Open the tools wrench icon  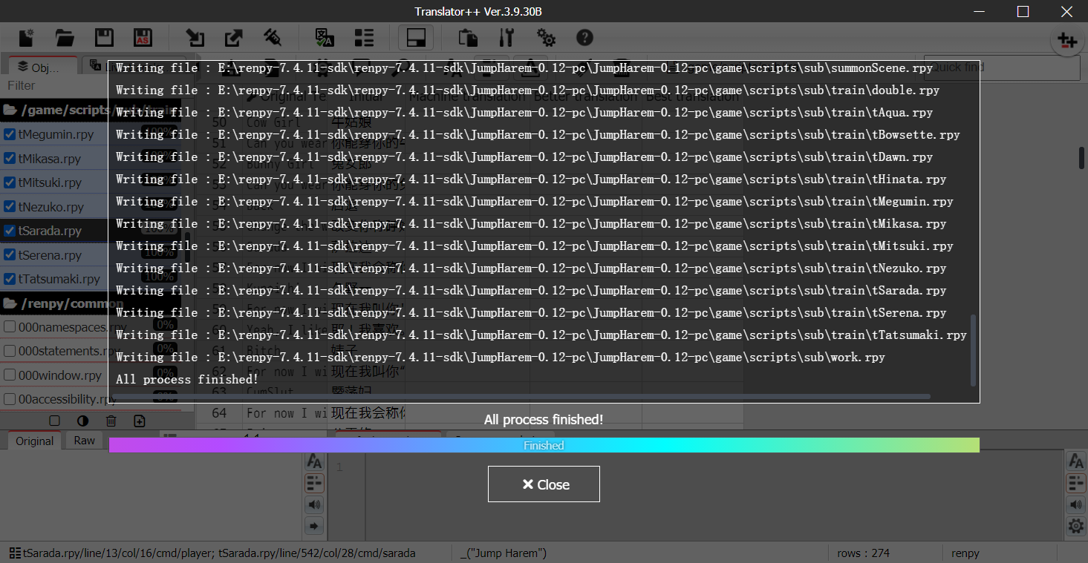pos(506,38)
